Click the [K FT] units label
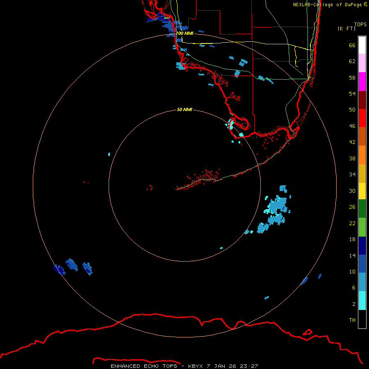Screen dimensions: 369x369 [346, 28]
